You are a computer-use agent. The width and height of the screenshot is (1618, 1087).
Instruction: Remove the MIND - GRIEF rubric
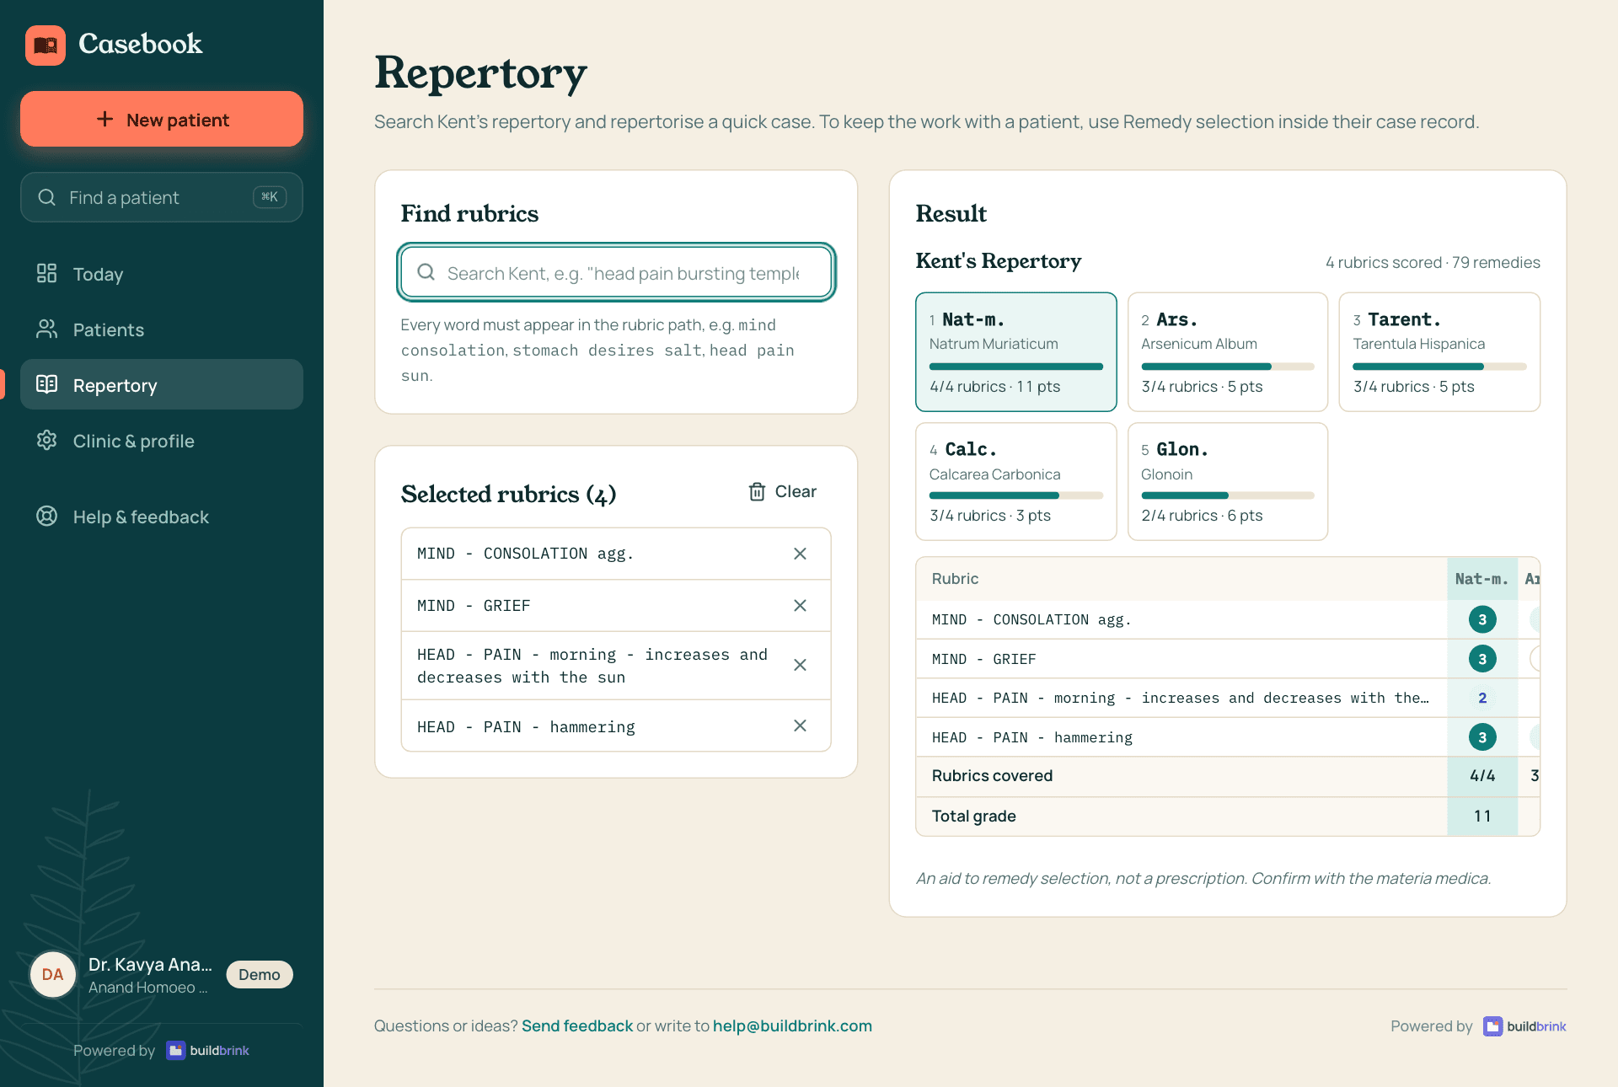(x=800, y=606)
